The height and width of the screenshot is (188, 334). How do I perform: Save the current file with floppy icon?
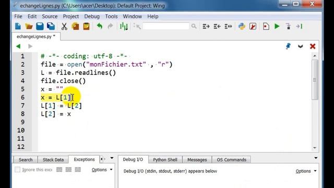(x=40, y=27)
